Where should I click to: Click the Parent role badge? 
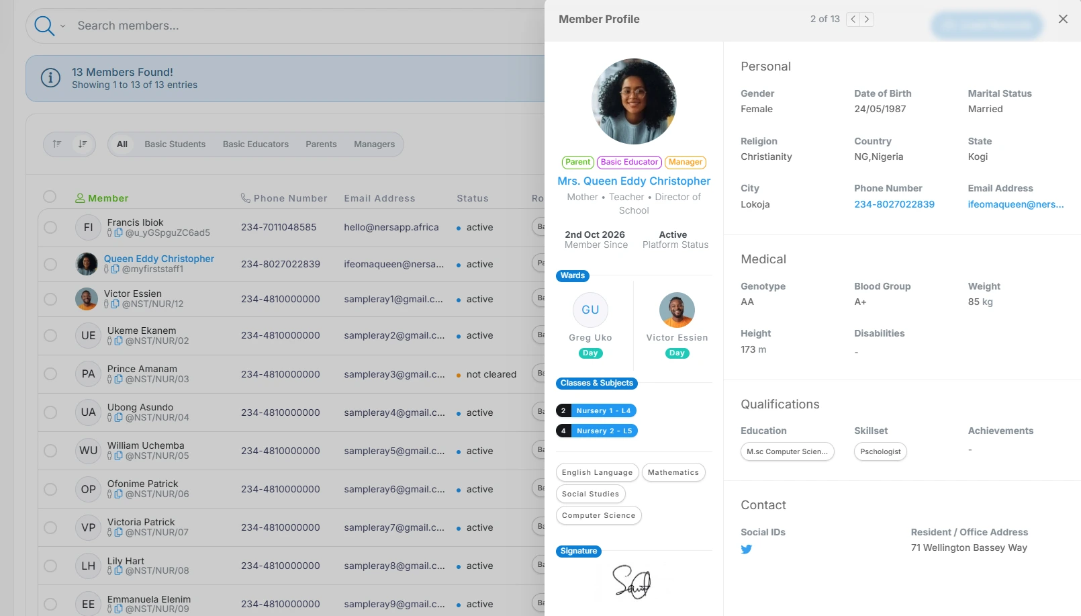pyautogui.click(x=578, y=162)
